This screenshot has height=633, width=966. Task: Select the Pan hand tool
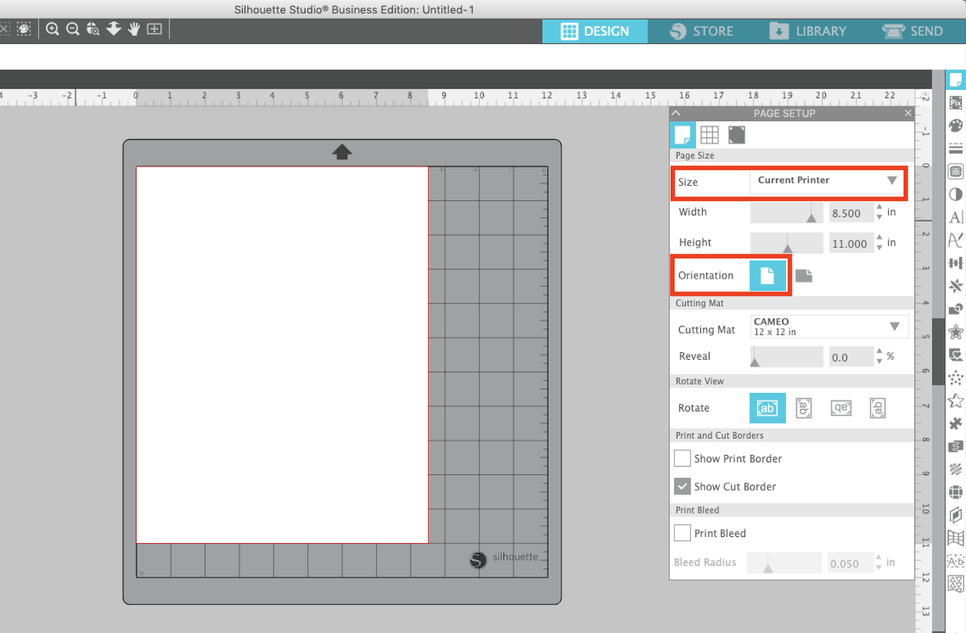134,29
